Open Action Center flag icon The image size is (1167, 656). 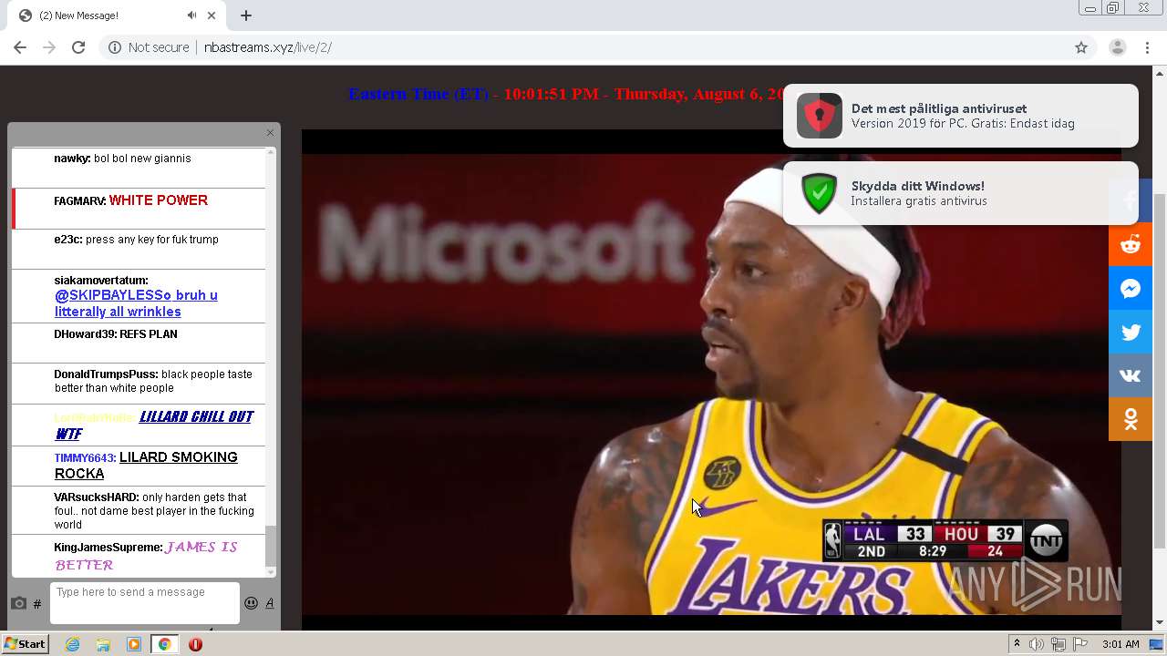click(1080, 644)
